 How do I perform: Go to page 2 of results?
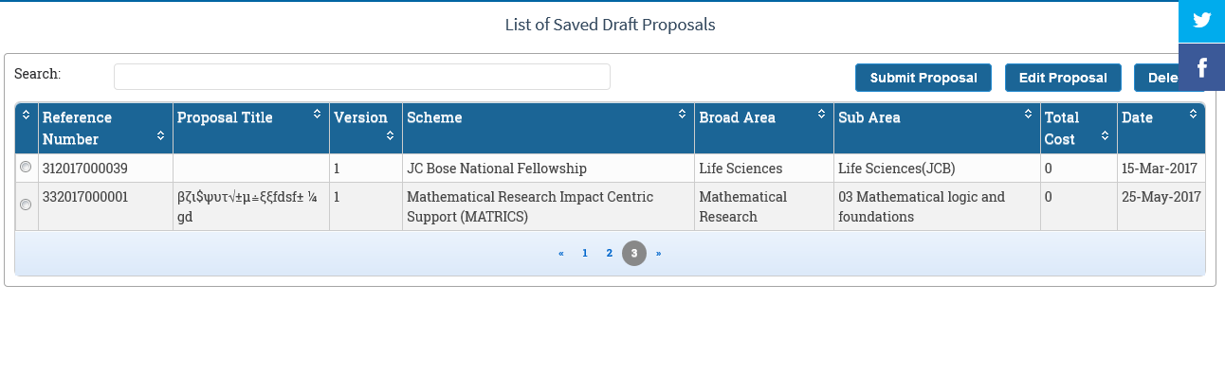click(610, 254)
